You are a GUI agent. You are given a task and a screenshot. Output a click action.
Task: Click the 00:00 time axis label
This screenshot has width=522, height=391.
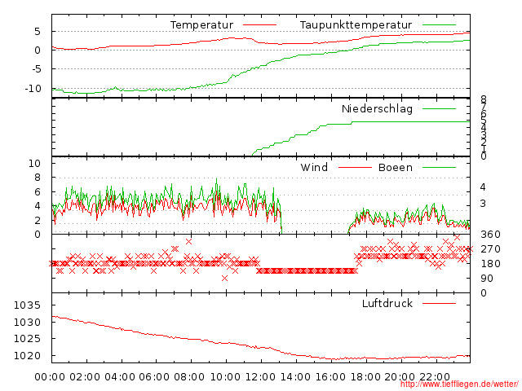[50, 377]
